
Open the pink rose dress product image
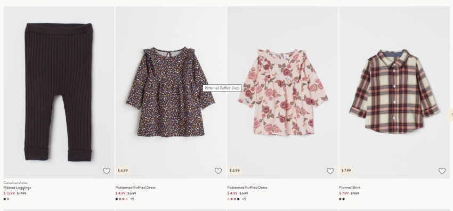coord(282,92)
